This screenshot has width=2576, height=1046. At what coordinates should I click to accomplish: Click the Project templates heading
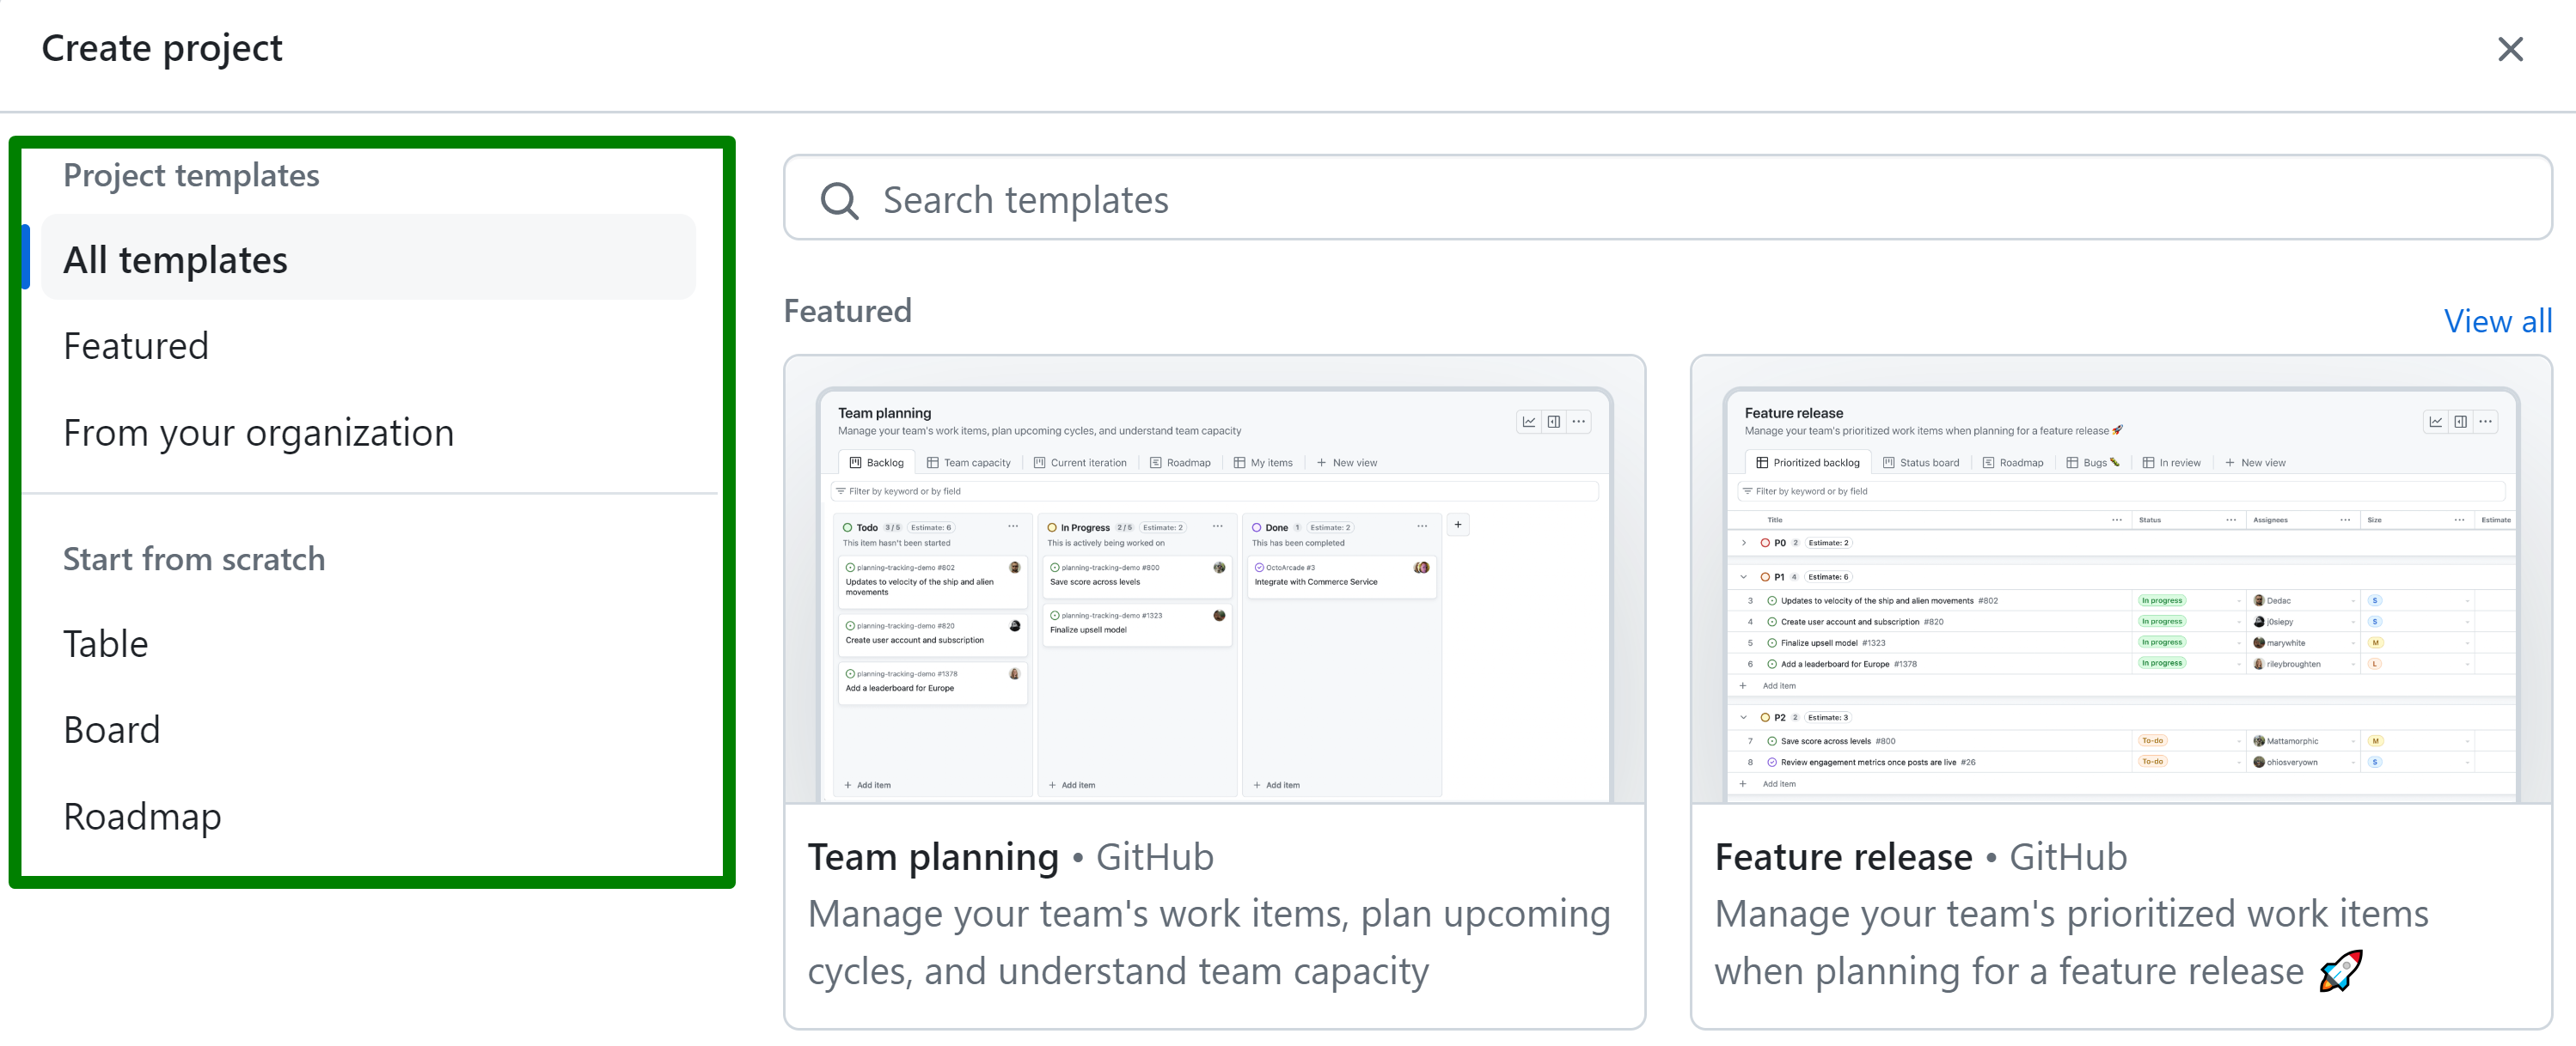coord(191,175)
